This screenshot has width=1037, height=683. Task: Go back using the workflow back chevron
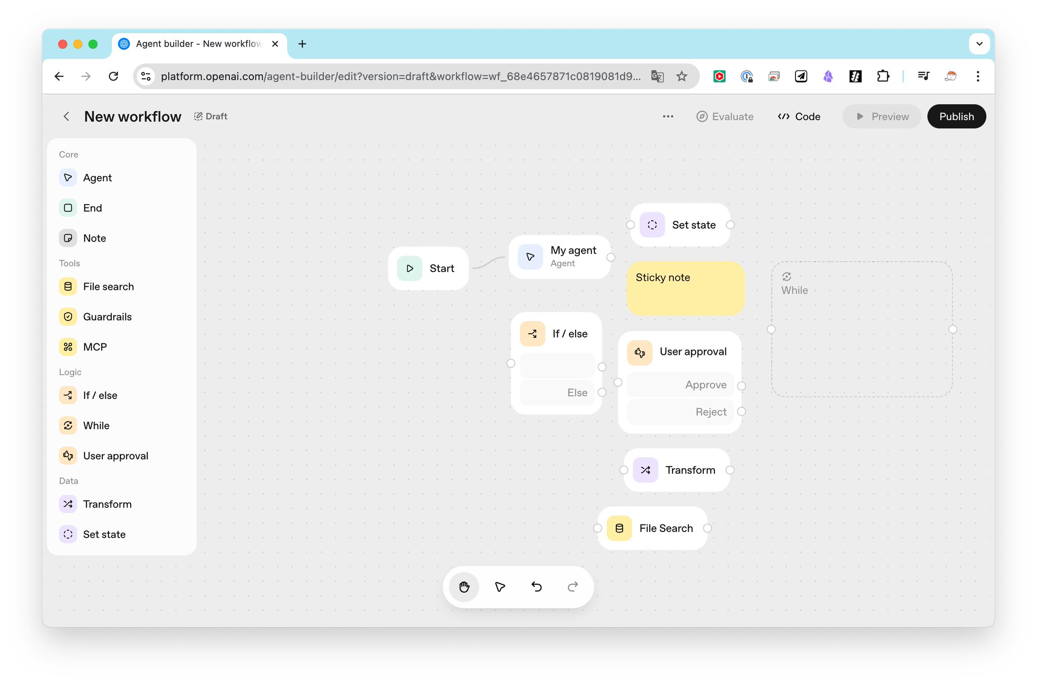[66, 116]
